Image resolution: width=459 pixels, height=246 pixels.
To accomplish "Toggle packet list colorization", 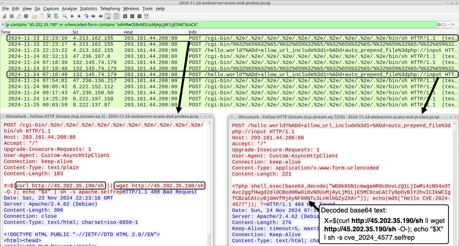I will pyautogui.click(x=116, y=16).
